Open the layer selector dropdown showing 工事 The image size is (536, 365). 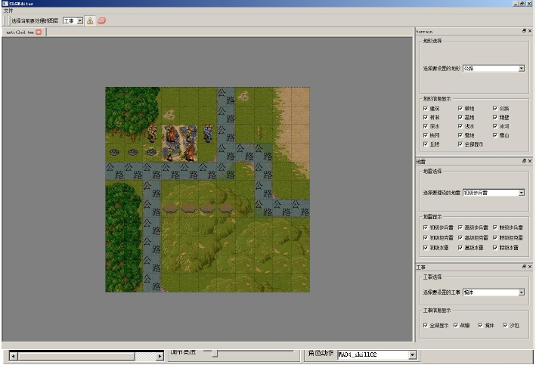(x=73, y=21)
